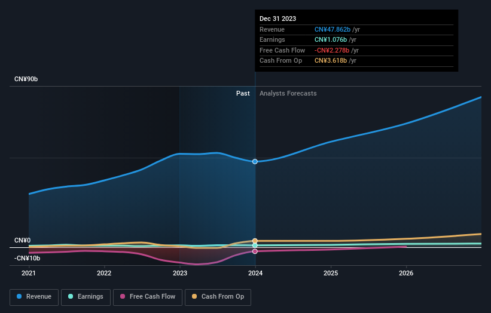Viewport: 491px width, 313px height.
Task: Toggle the Free Cash Flow legend button
Action: coord(148,297)
